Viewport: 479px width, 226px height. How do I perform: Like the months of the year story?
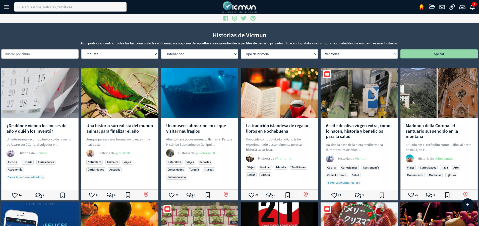(x=15, y=195)
